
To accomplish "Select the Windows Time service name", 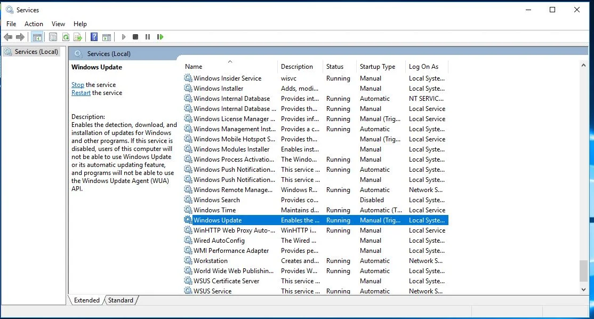I will pos(215,210).
